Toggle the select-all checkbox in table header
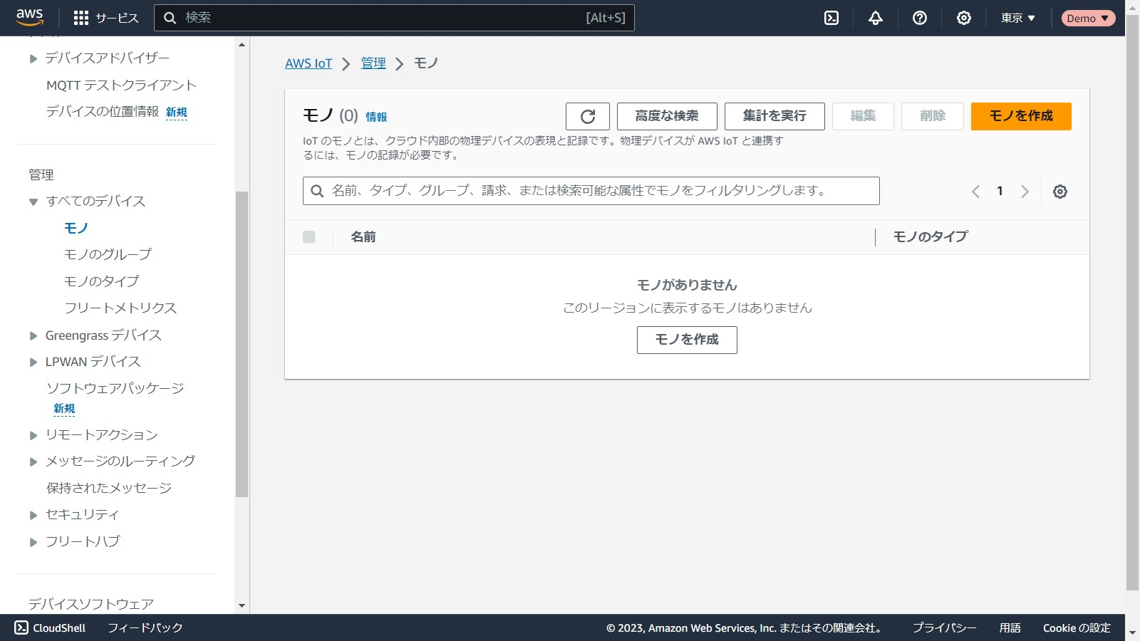This screenshot has height=641, width=1140. [x=309, y=237]
